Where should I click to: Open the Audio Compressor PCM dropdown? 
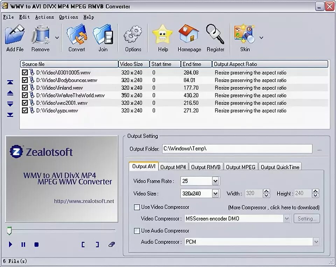point(316,242)
